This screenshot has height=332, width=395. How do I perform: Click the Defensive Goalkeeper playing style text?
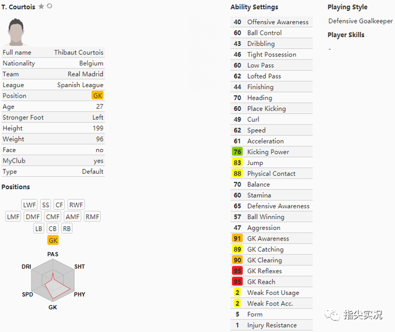360,21
